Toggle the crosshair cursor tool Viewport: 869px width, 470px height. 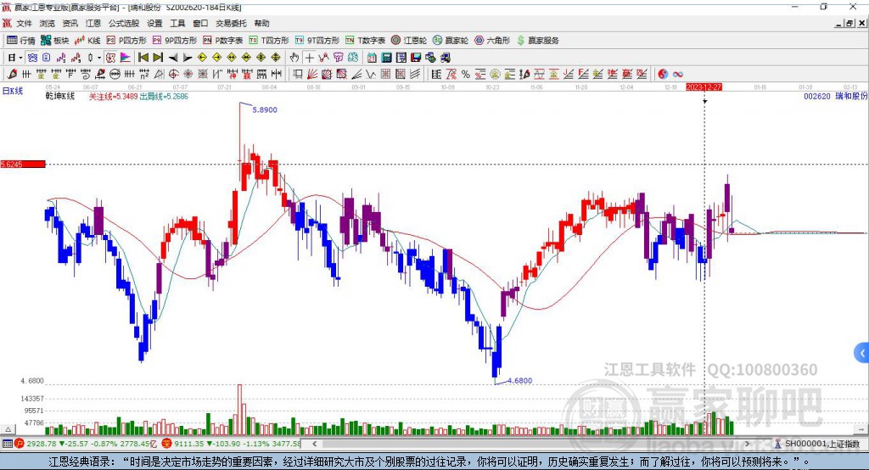309,58
